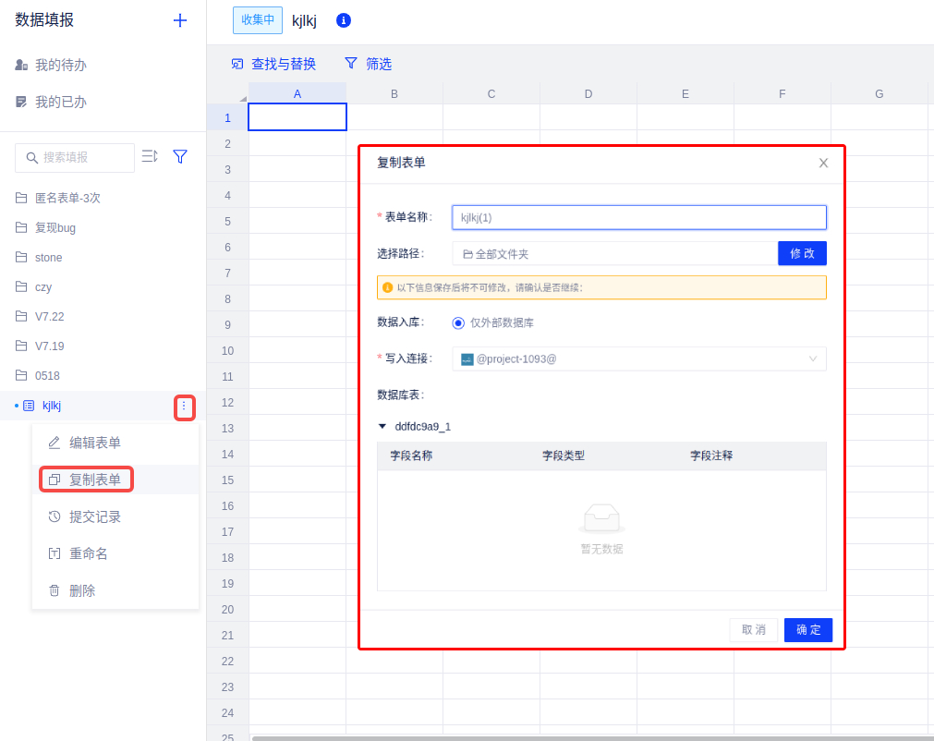Click 查找与替换 toolbar button
934x741 pixels.
tap(273, 64)
